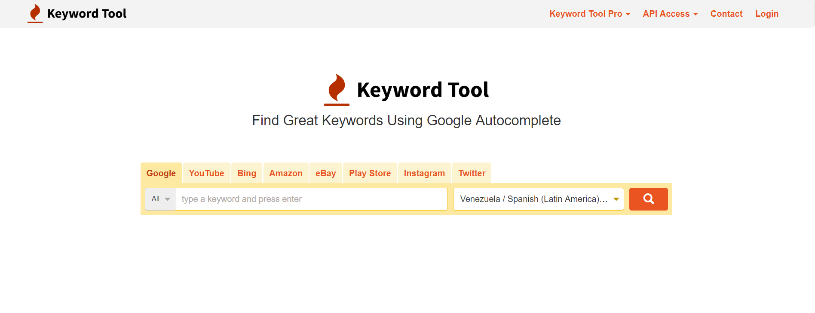The width and height of the screenshot is (815, 313).
Task: Open the Venezuela / Spanish location selector
Action: click(x=538, y=199)
